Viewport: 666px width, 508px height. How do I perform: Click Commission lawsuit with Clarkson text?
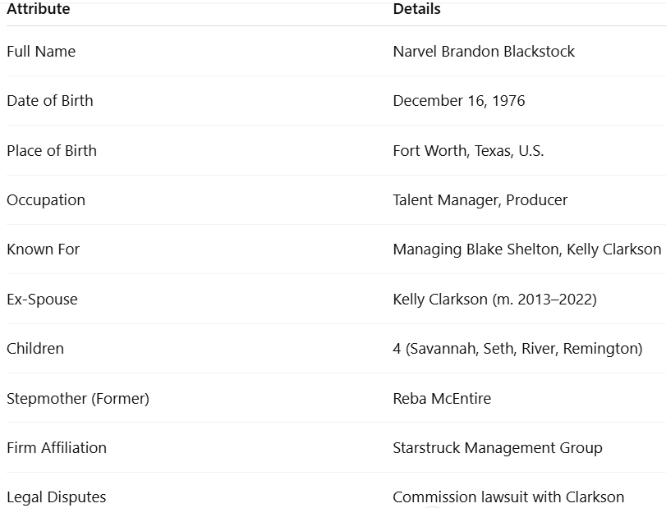click(x=508, y=497)
